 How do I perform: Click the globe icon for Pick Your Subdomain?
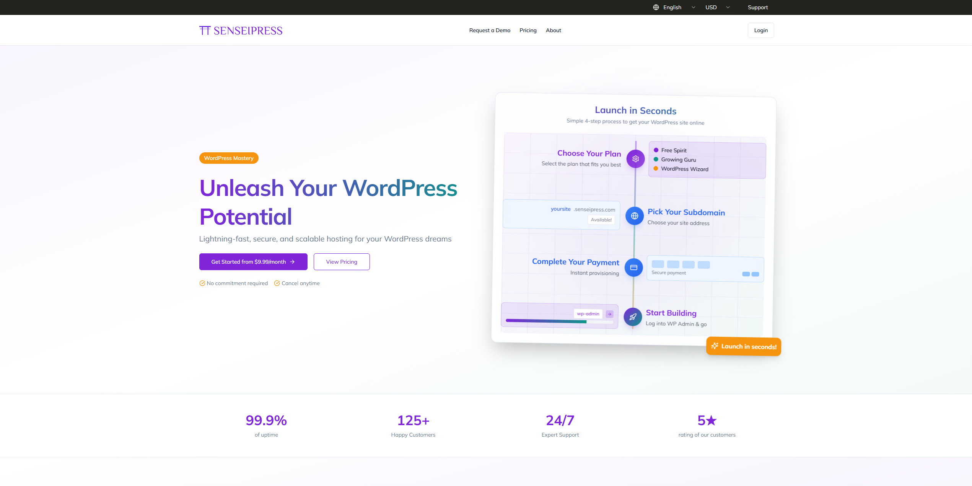[634, 216]
